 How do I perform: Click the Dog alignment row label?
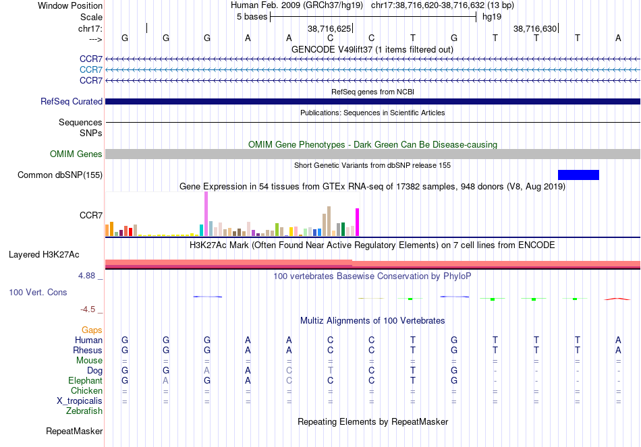point(94,371)
